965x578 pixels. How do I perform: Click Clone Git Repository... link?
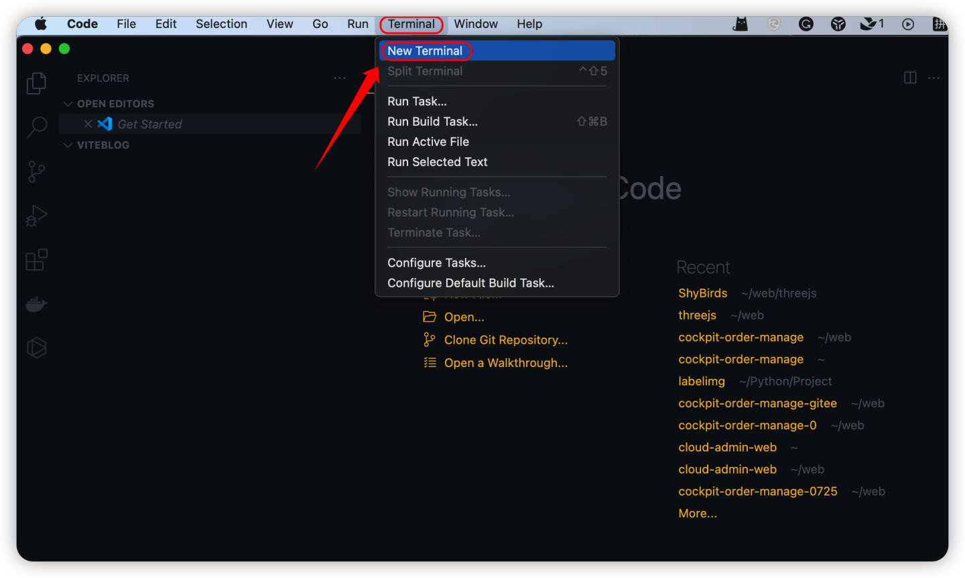pyautogui.click(x=506, y=340)
